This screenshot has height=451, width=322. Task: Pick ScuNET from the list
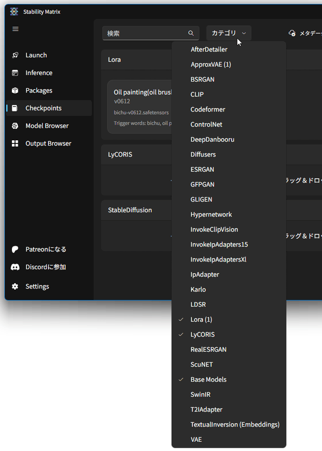pyautogui.click(x=229, y=364)
